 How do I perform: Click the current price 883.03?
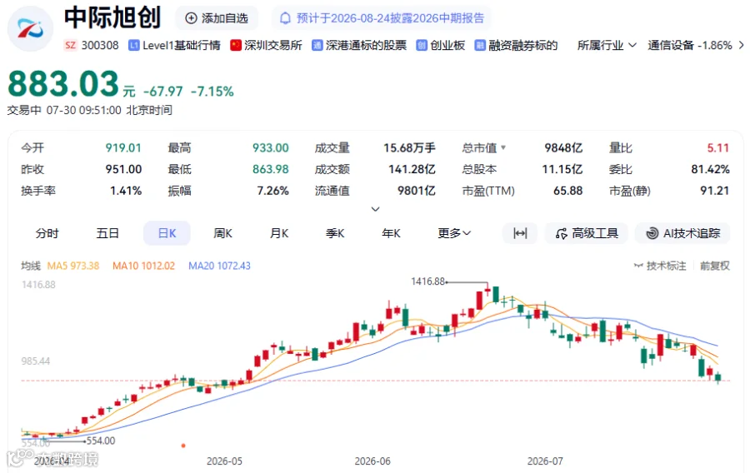click(x=63, y=84)
